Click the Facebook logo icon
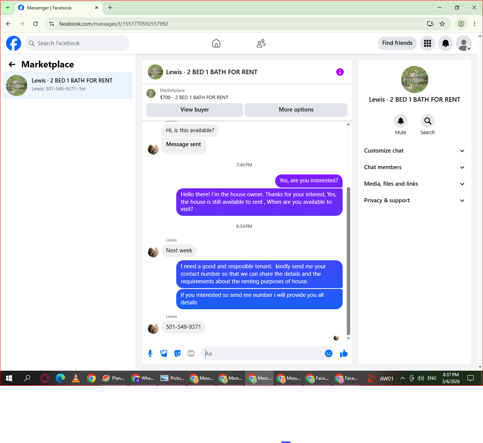This screenshot has width=483, height=443. [14, 43]
